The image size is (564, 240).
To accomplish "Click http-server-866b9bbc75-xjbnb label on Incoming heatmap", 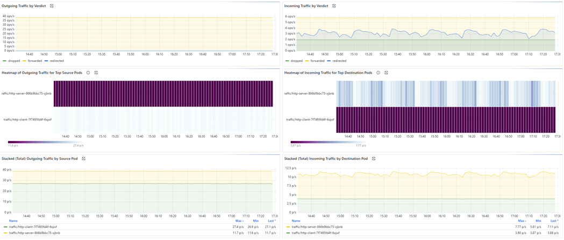I will pos(309,94).
